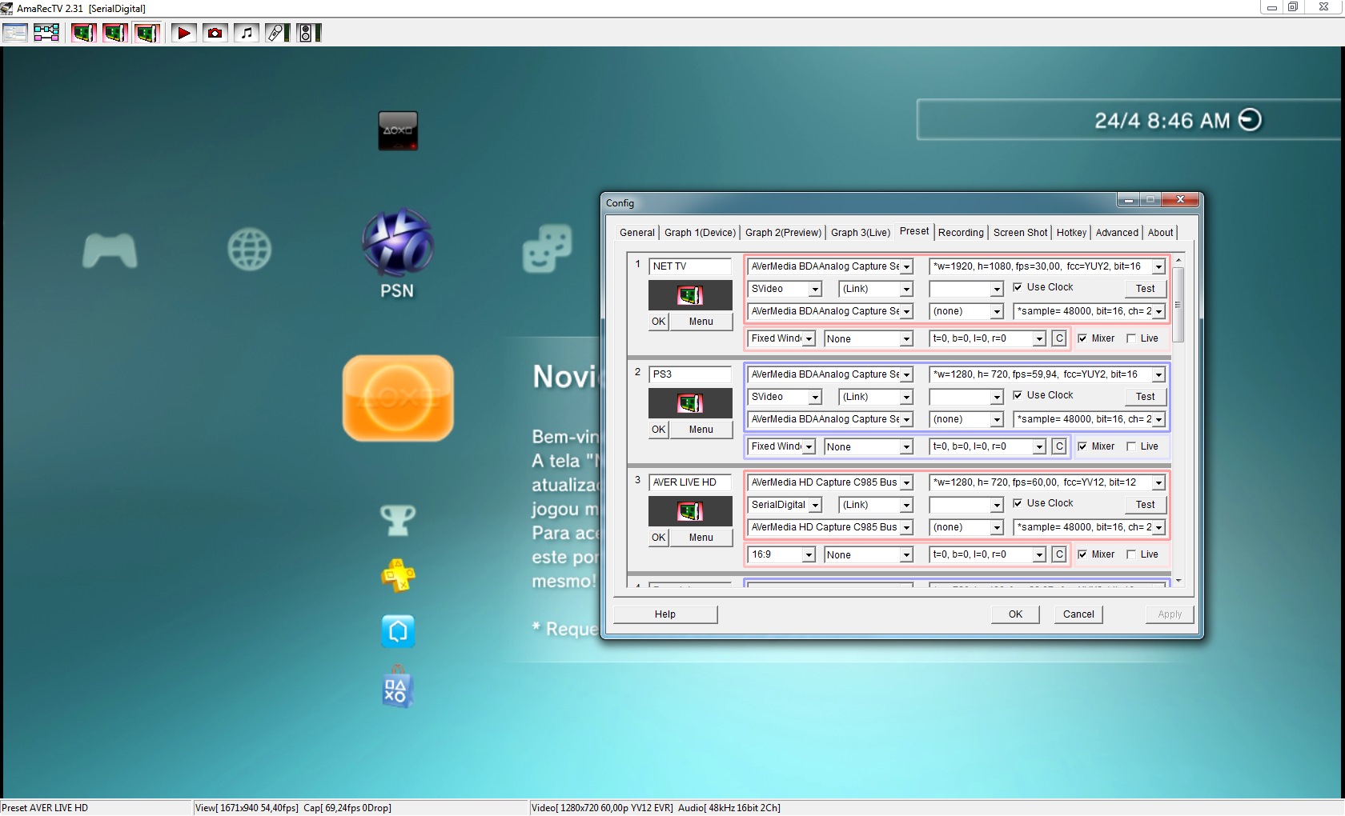Open the Config window from toolbar
This screenshot has height=816, width=1345.
15,33
